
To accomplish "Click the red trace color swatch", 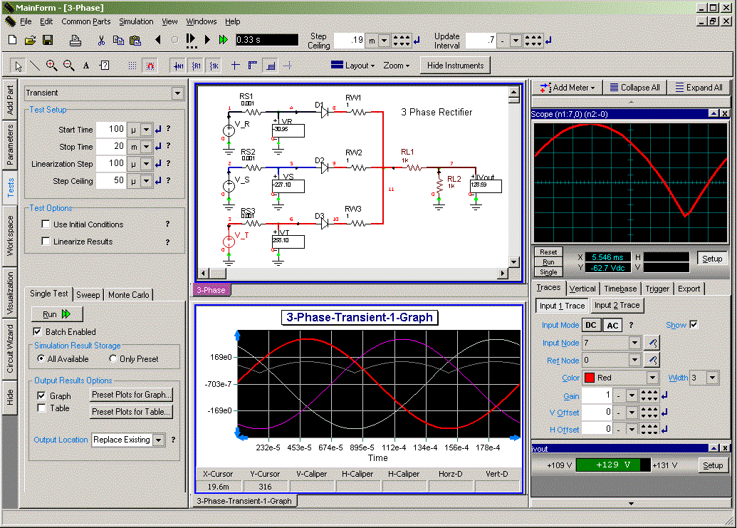I will [x=589, y=378].
